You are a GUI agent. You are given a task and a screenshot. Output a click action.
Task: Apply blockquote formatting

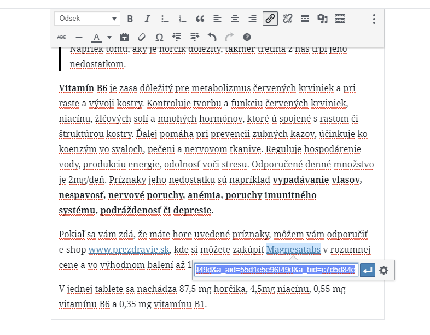(x=200, y=19)
